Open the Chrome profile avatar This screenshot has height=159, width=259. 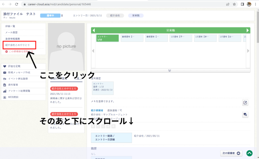click(249, 4)
